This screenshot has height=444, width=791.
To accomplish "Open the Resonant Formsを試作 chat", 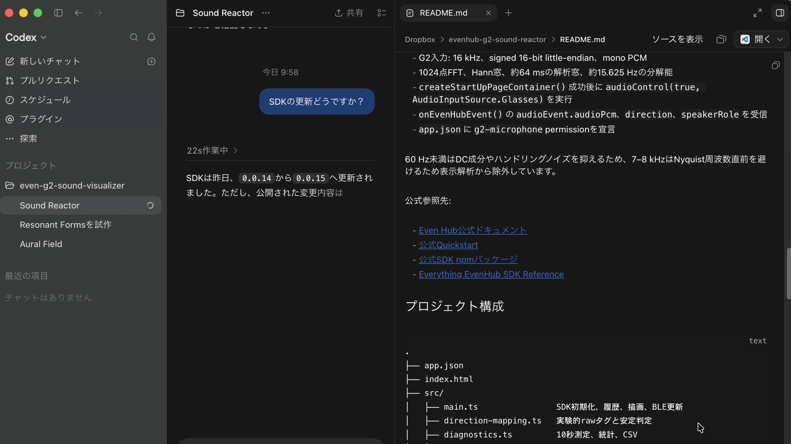I will click(x=66, y=224).
